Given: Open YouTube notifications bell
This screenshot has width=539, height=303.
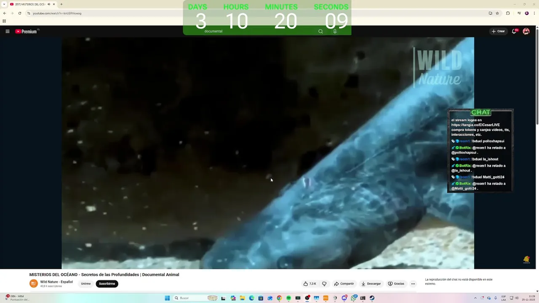Looking at the screenshot, I should point(514,31).
